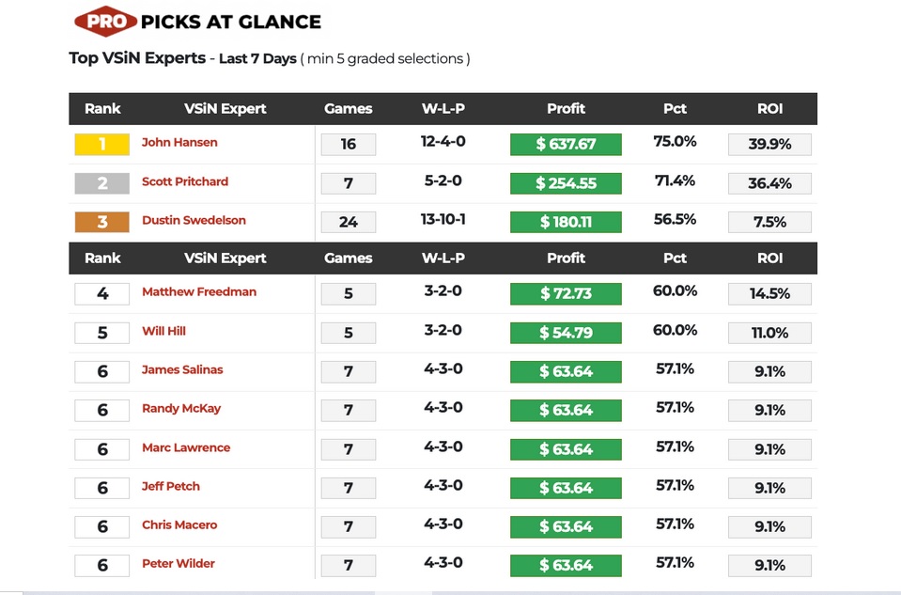Visit Chris Macero's expert page

179,525
